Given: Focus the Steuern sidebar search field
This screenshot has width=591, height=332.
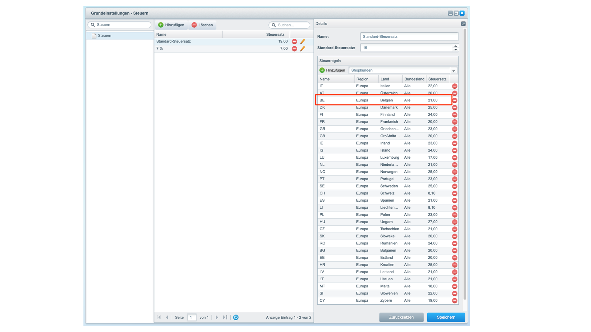Looking at the screenshot, I should [x=119, y=25].
